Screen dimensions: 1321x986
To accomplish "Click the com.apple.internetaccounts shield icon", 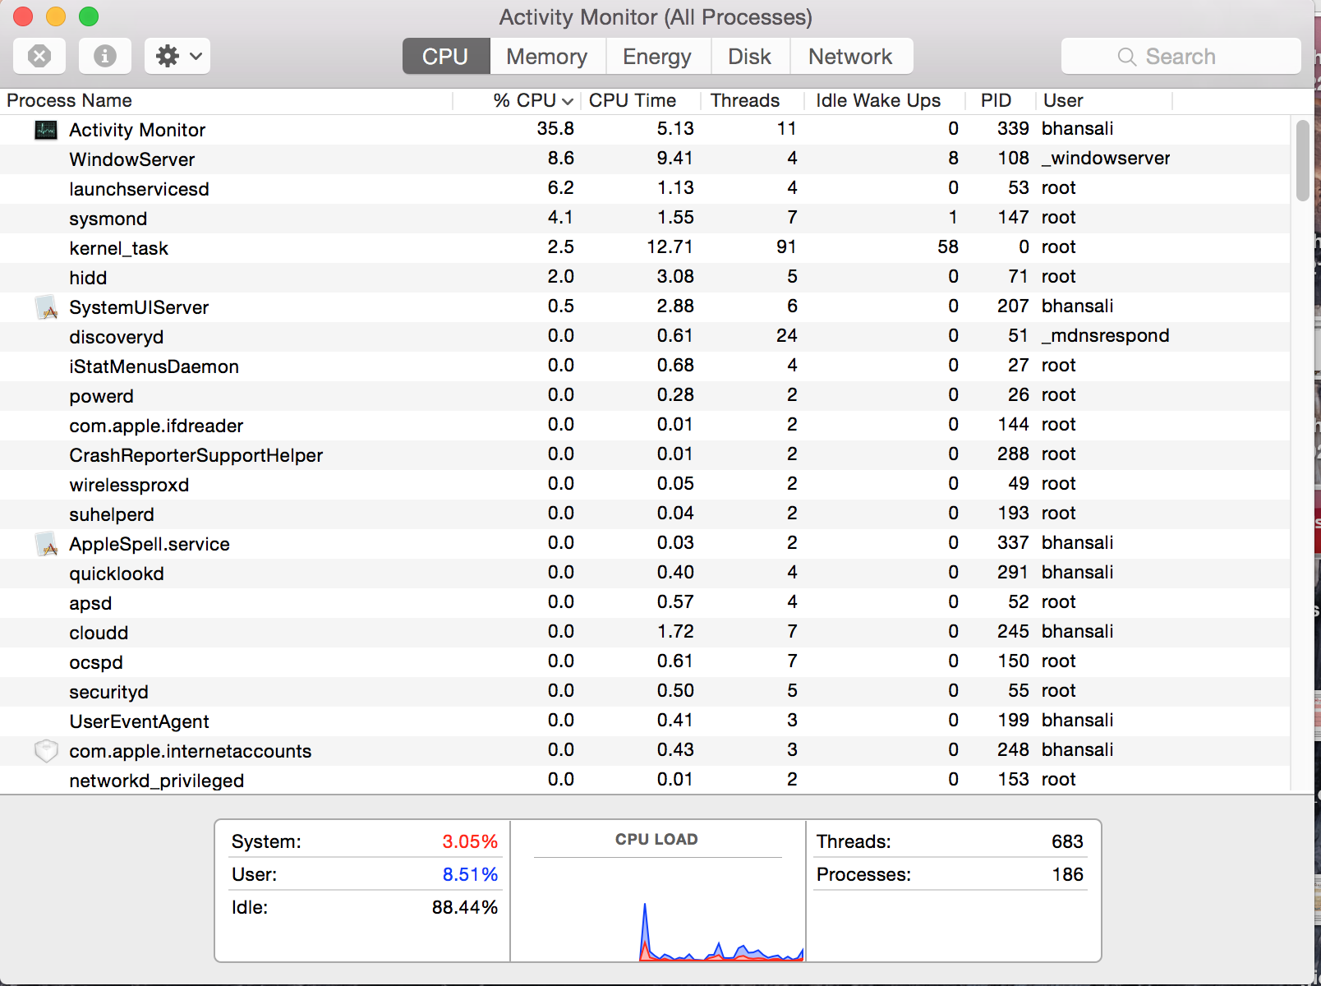I will (x=46, y=751).
